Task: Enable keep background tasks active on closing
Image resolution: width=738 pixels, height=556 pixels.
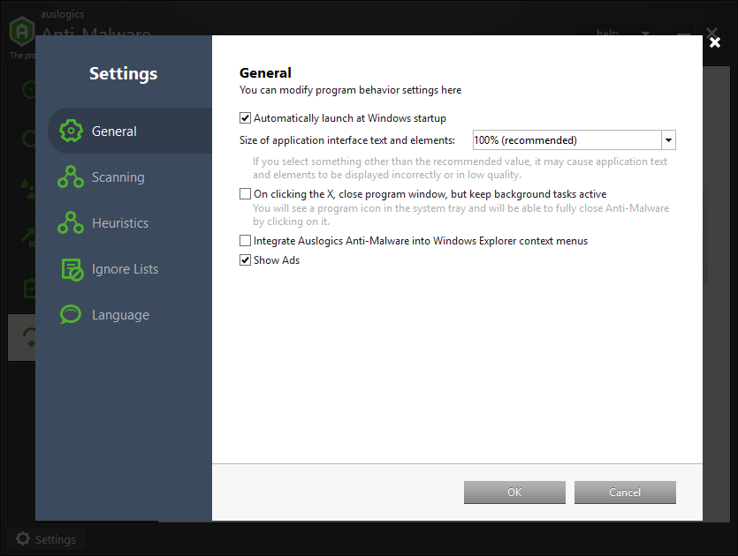Action: coord(245,193)
